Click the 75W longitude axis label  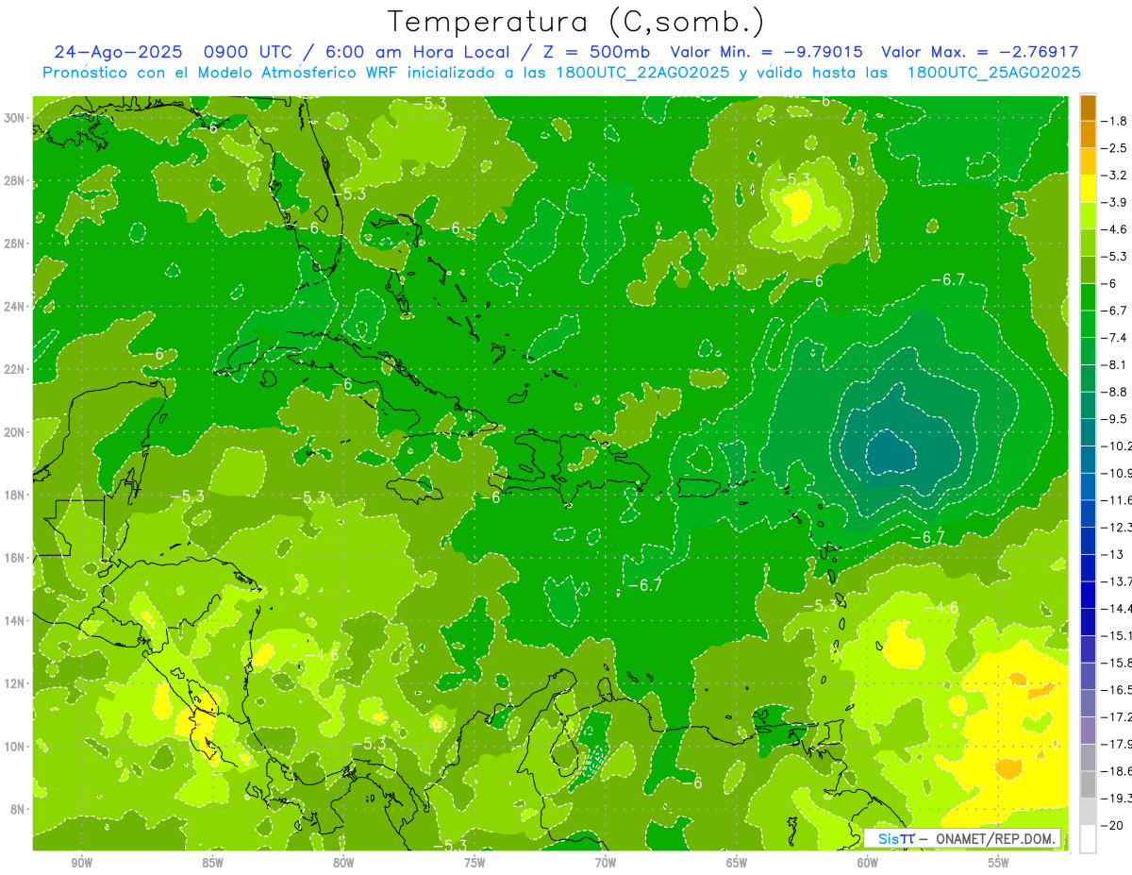tap(474, 863)
